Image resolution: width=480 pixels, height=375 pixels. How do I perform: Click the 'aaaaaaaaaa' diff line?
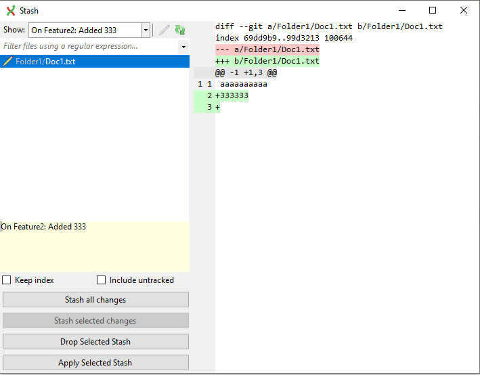click(243, 84)
